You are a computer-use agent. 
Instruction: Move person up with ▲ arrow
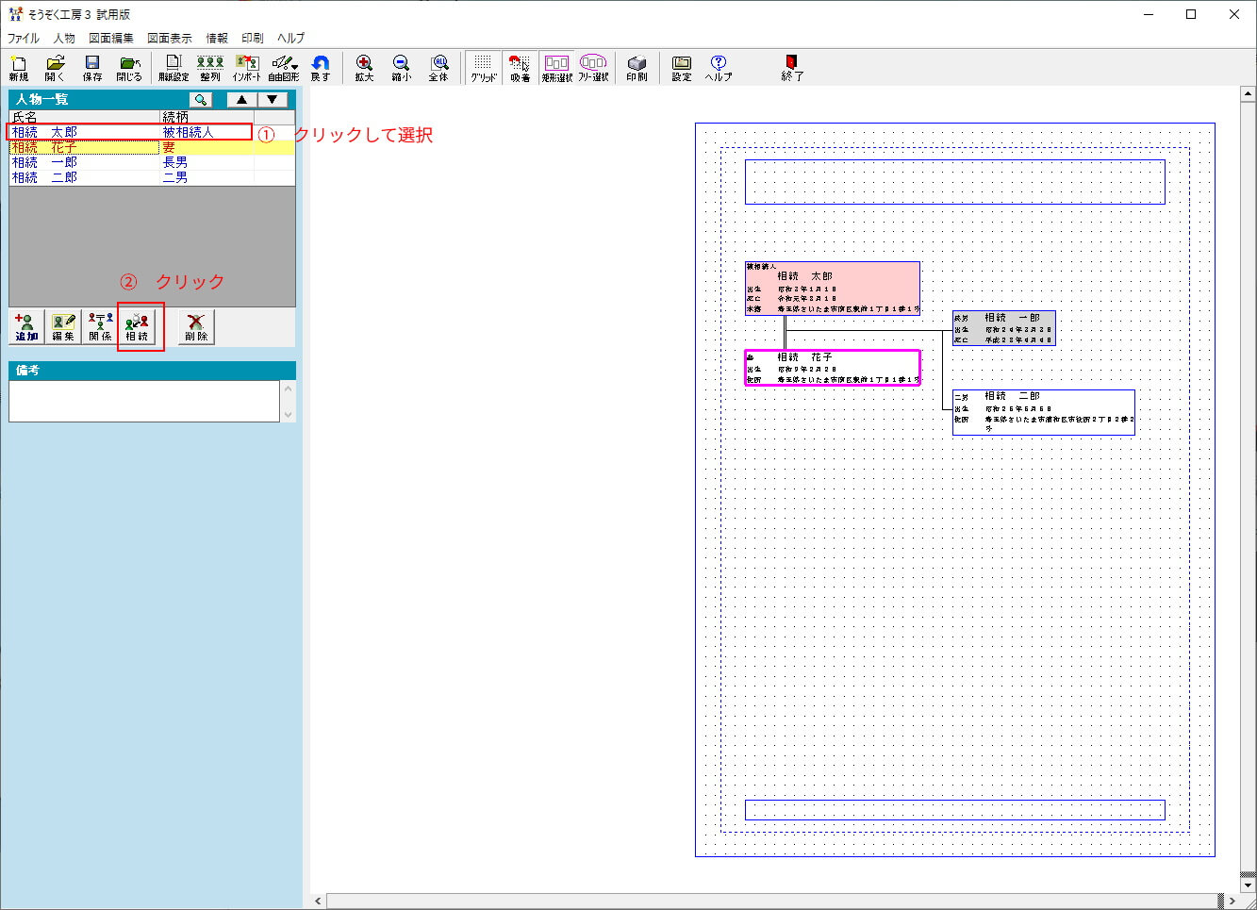(242, 100)
